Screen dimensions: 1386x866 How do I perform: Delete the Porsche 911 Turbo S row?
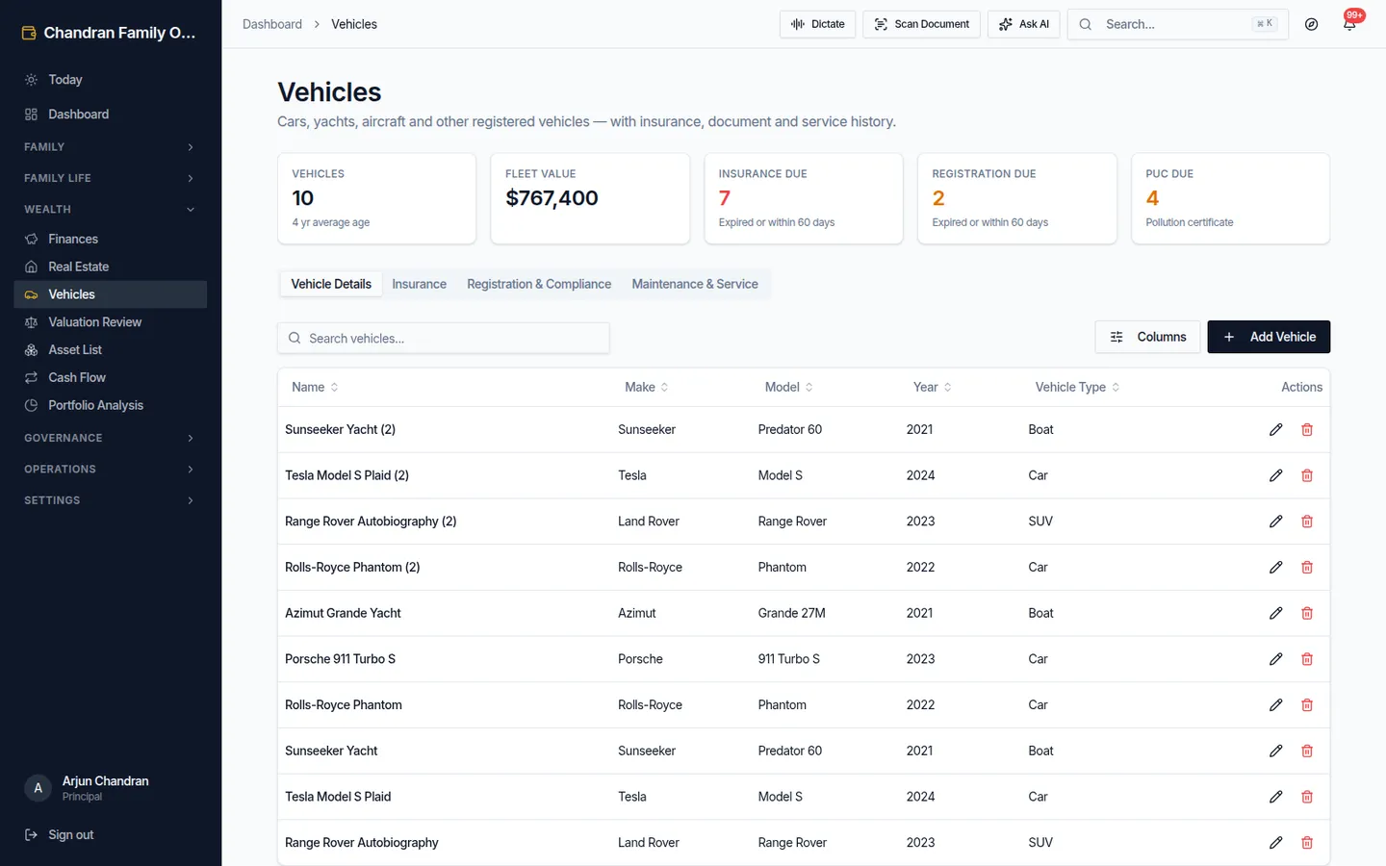click(1307, 659)
